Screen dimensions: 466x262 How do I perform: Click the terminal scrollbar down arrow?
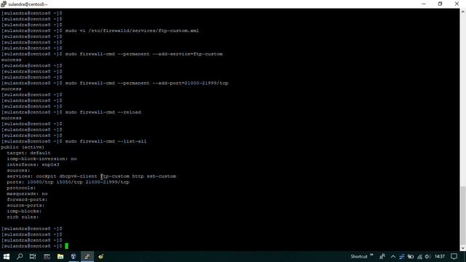[x=463, y=247]
